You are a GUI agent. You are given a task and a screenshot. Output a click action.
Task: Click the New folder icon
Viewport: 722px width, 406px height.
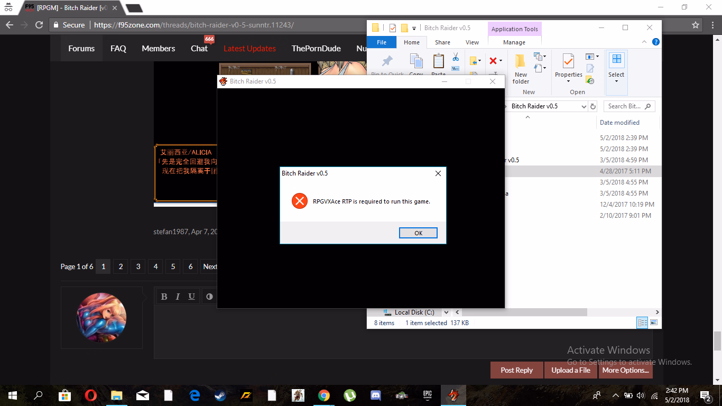pos(521,69)
